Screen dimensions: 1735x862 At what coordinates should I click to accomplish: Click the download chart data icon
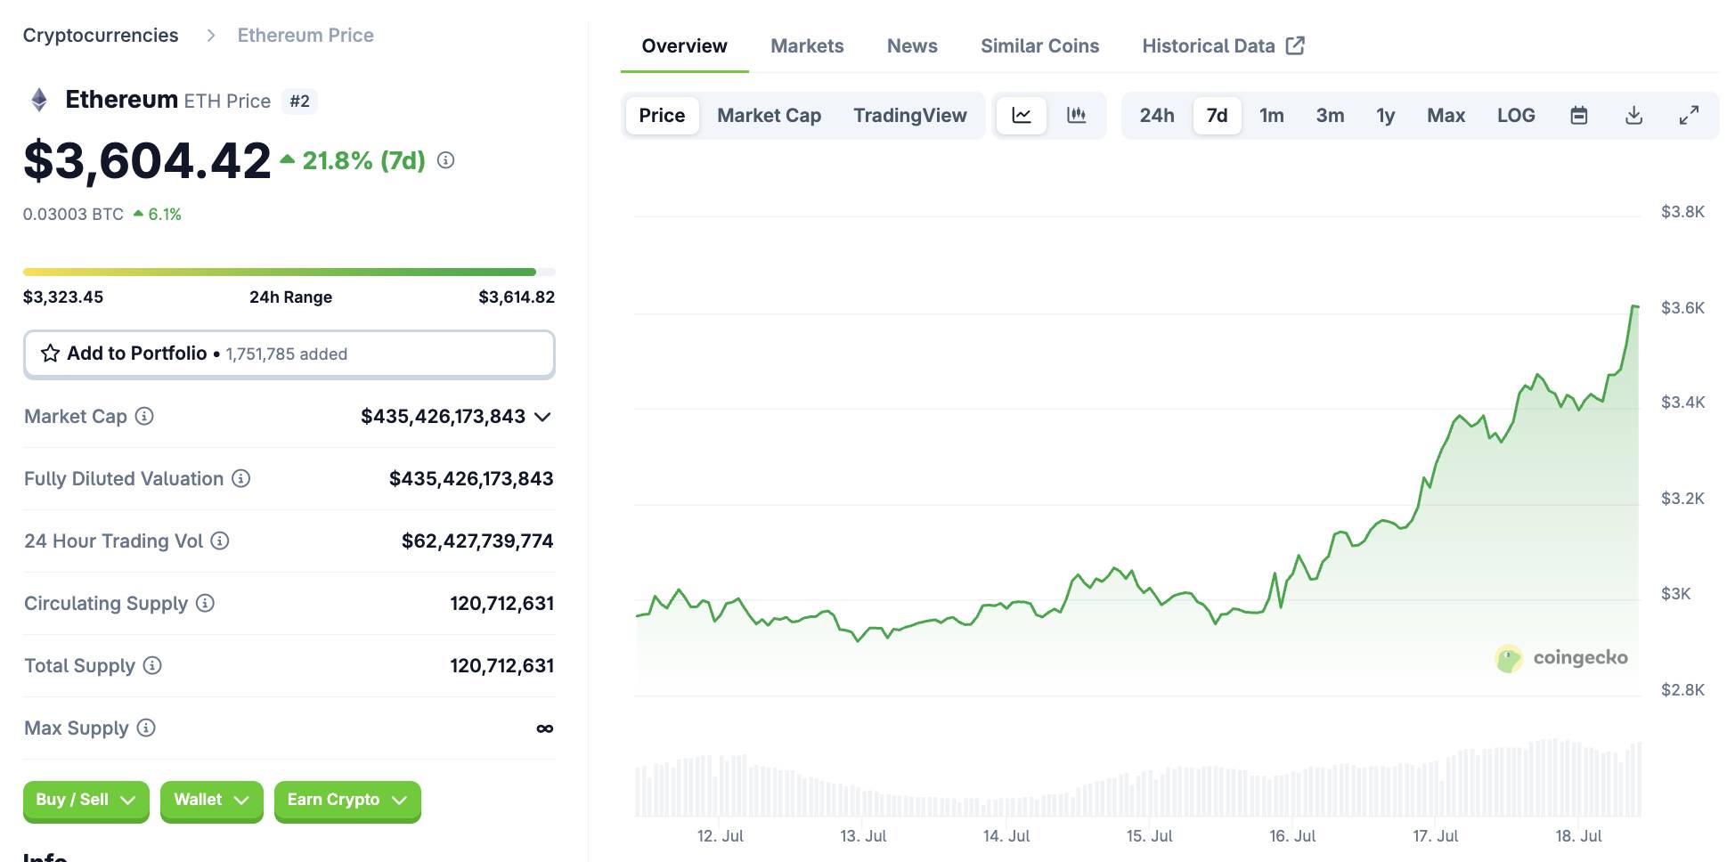click(x=1633, y=116)
